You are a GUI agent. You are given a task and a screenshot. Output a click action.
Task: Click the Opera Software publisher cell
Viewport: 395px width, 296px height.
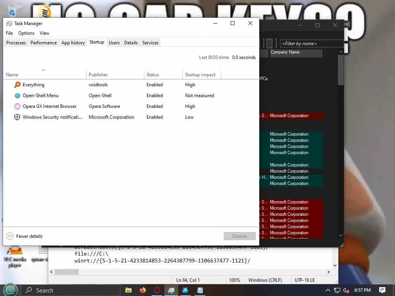[x=104, y=106]
